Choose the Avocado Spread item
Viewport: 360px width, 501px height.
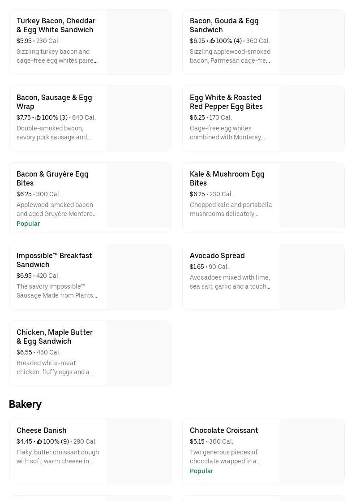coord(217,255)
